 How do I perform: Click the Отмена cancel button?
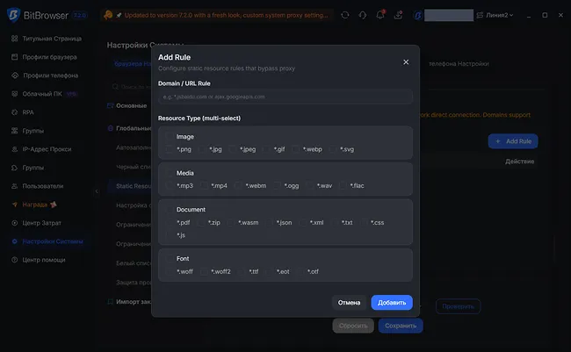coord(349,303)
